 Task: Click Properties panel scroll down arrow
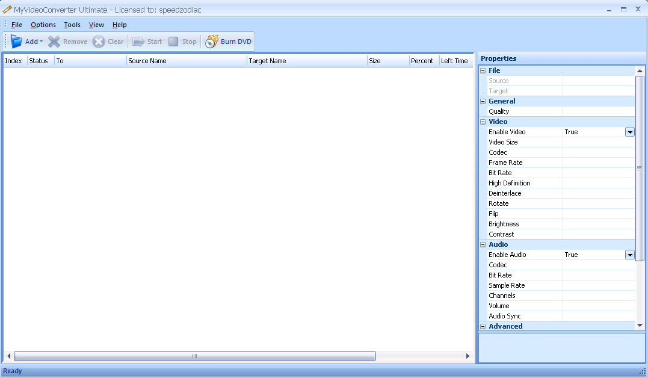point(640,326)
